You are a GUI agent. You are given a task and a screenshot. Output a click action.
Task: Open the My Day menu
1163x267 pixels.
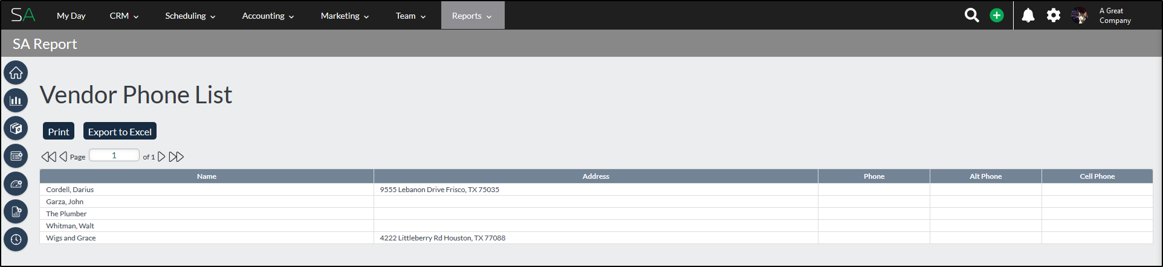pyautogui.click(x=71, y=16)
